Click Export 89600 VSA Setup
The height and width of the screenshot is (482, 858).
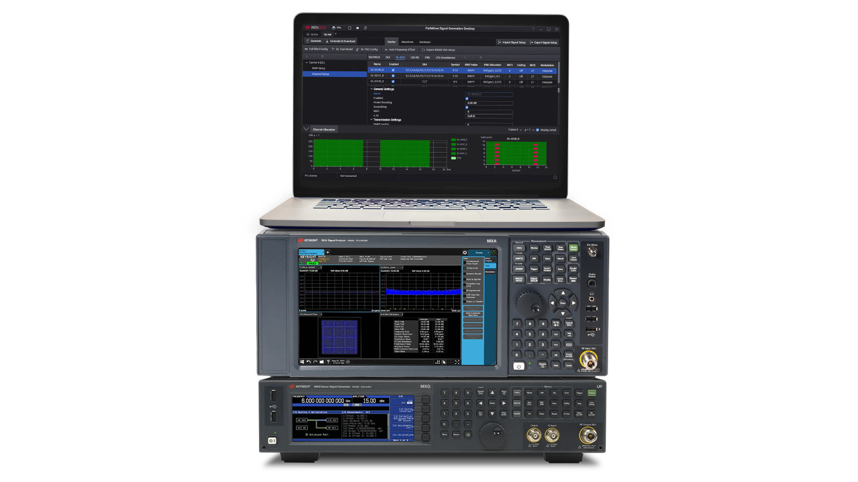tap(439, 49)
